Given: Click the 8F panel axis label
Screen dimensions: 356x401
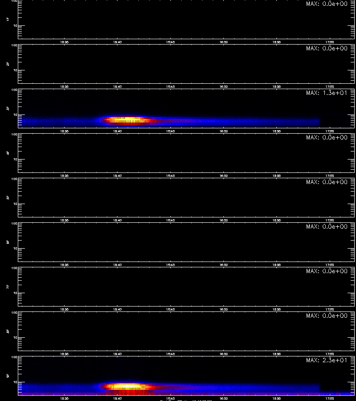Looking at the screenshot, I should (8, 331).
